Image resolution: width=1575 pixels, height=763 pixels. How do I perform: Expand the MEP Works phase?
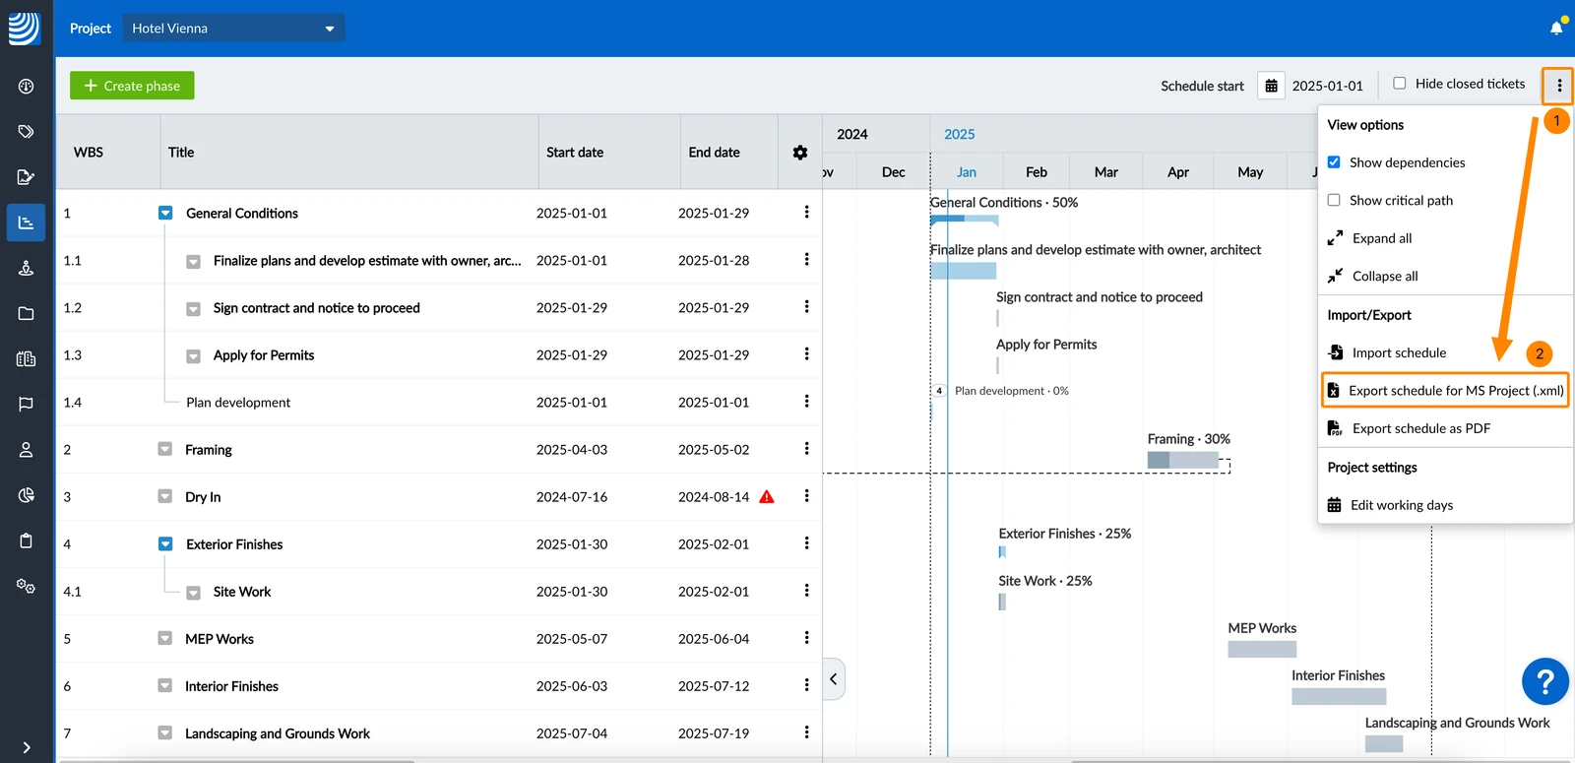(x=165, y=638)
